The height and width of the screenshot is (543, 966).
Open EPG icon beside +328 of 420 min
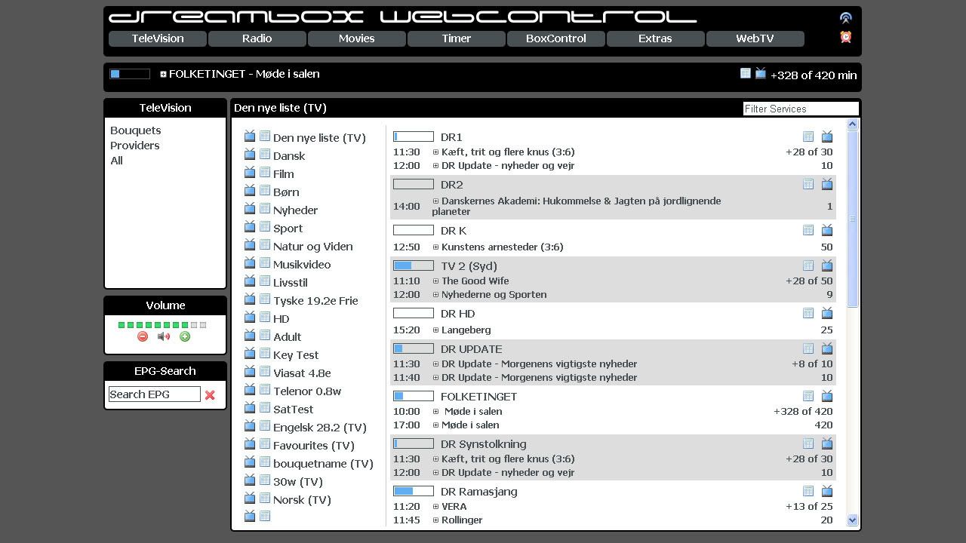(746, 73)
